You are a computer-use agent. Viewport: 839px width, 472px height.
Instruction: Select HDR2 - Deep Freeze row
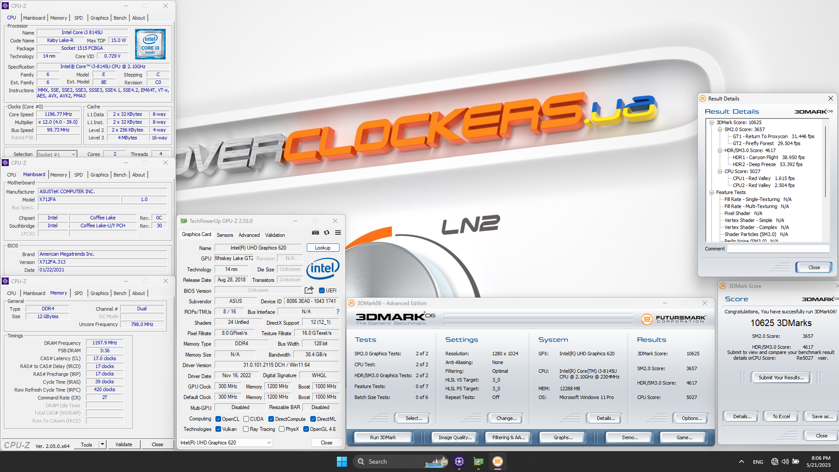(767, 164)
